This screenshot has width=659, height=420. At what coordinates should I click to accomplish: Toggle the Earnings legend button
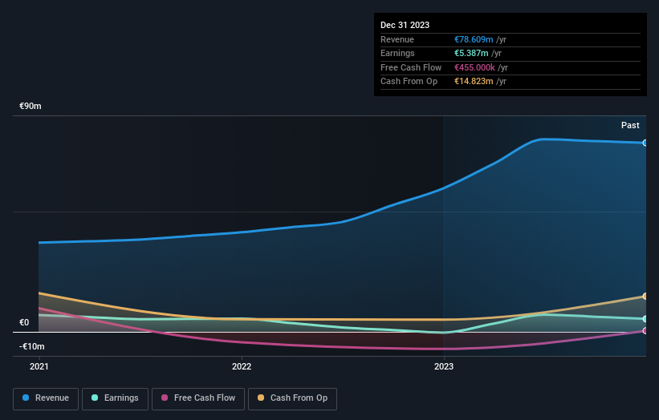coord(115,398)
